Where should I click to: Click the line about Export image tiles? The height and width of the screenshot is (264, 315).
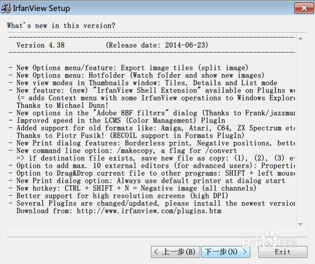click(129, 68)
